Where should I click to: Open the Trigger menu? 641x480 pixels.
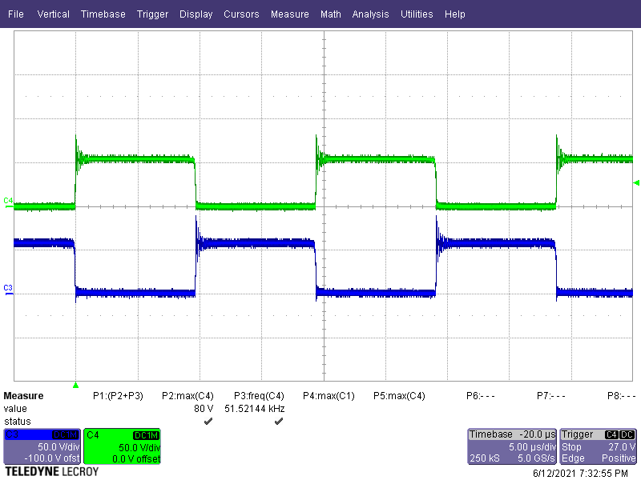(152, 14)
